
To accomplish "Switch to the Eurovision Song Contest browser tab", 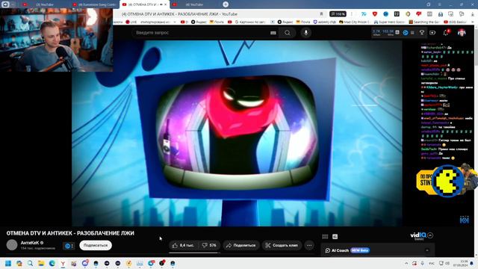I will (x=95, y=4).
